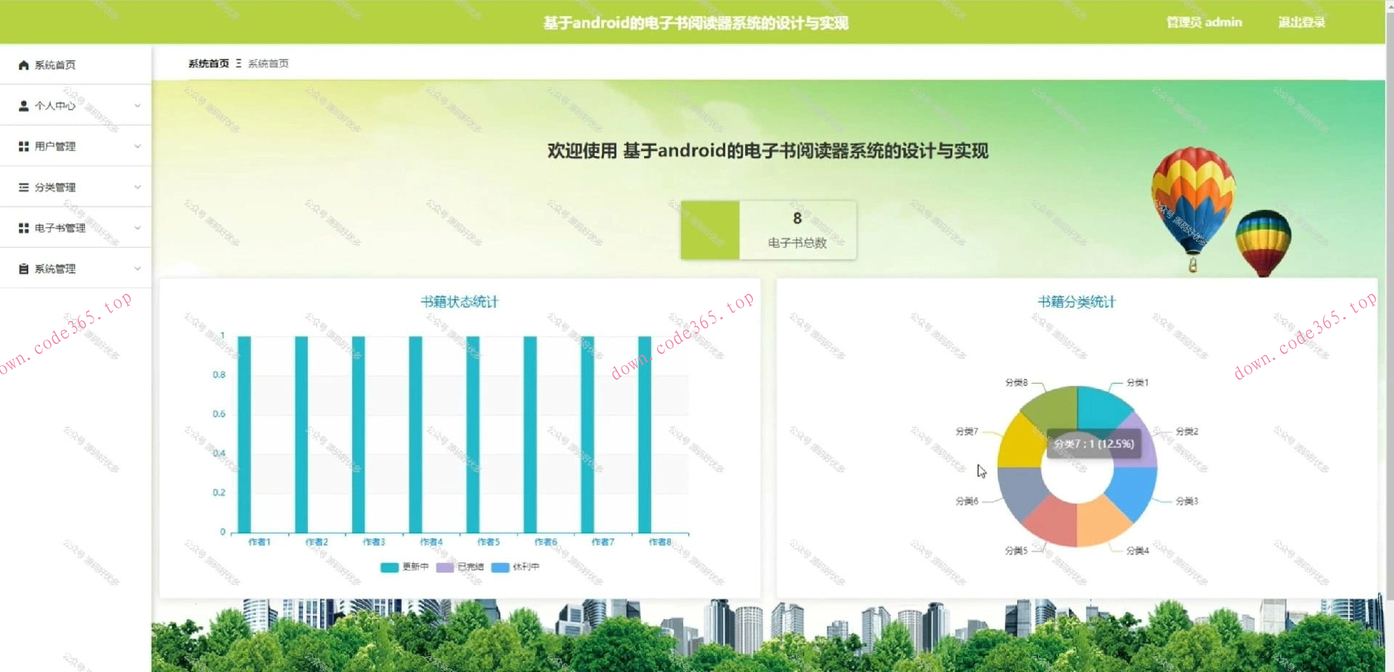Click the home icon beside 系统首页
The image size is (1394, 672).
tap(23, 65)
